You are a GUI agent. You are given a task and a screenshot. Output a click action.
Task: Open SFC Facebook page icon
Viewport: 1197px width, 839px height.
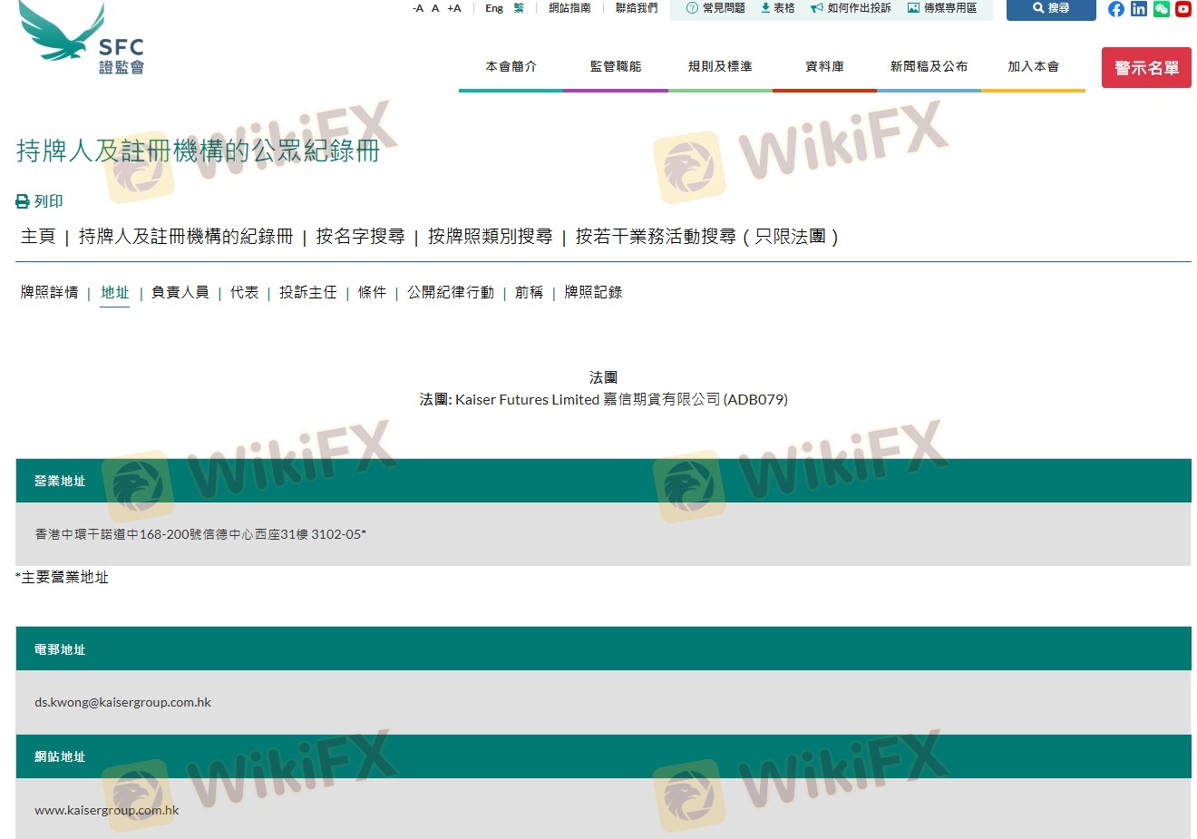pyautogui.click(x=1115, y=9)
